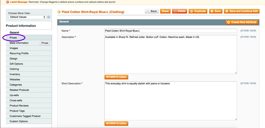Open the Up-sells tab
The width and height of the screenshot is (265, 128).
pos(29,95)
